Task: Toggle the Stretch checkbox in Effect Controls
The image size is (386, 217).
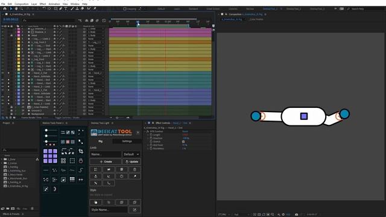Action: coord(183,142)
